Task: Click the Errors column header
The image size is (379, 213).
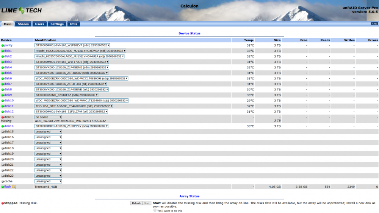Action: [373, 40]
